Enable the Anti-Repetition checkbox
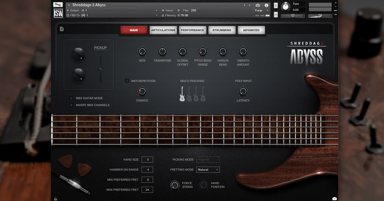 coord(127,81)
